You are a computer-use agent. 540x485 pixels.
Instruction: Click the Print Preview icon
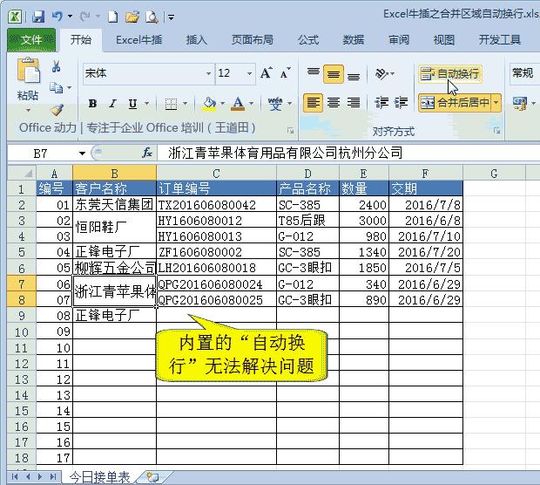pos(152,17)
